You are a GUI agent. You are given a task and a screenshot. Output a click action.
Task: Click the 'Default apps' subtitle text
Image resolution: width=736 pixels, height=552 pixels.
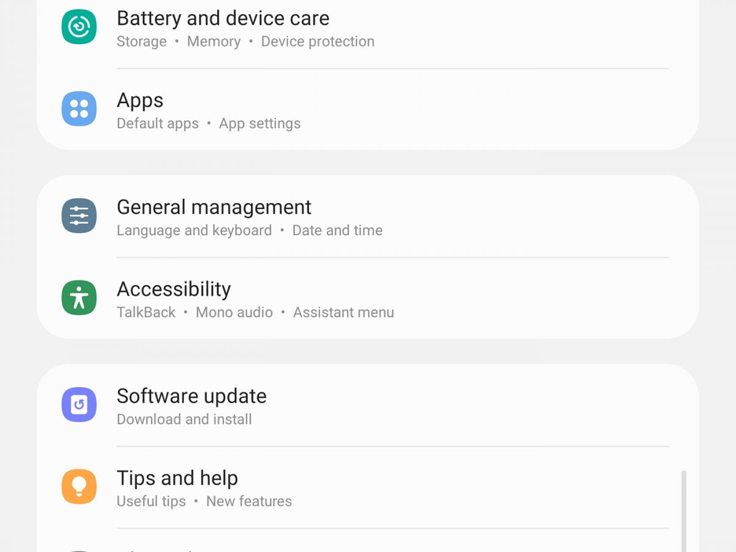(158, 124)
